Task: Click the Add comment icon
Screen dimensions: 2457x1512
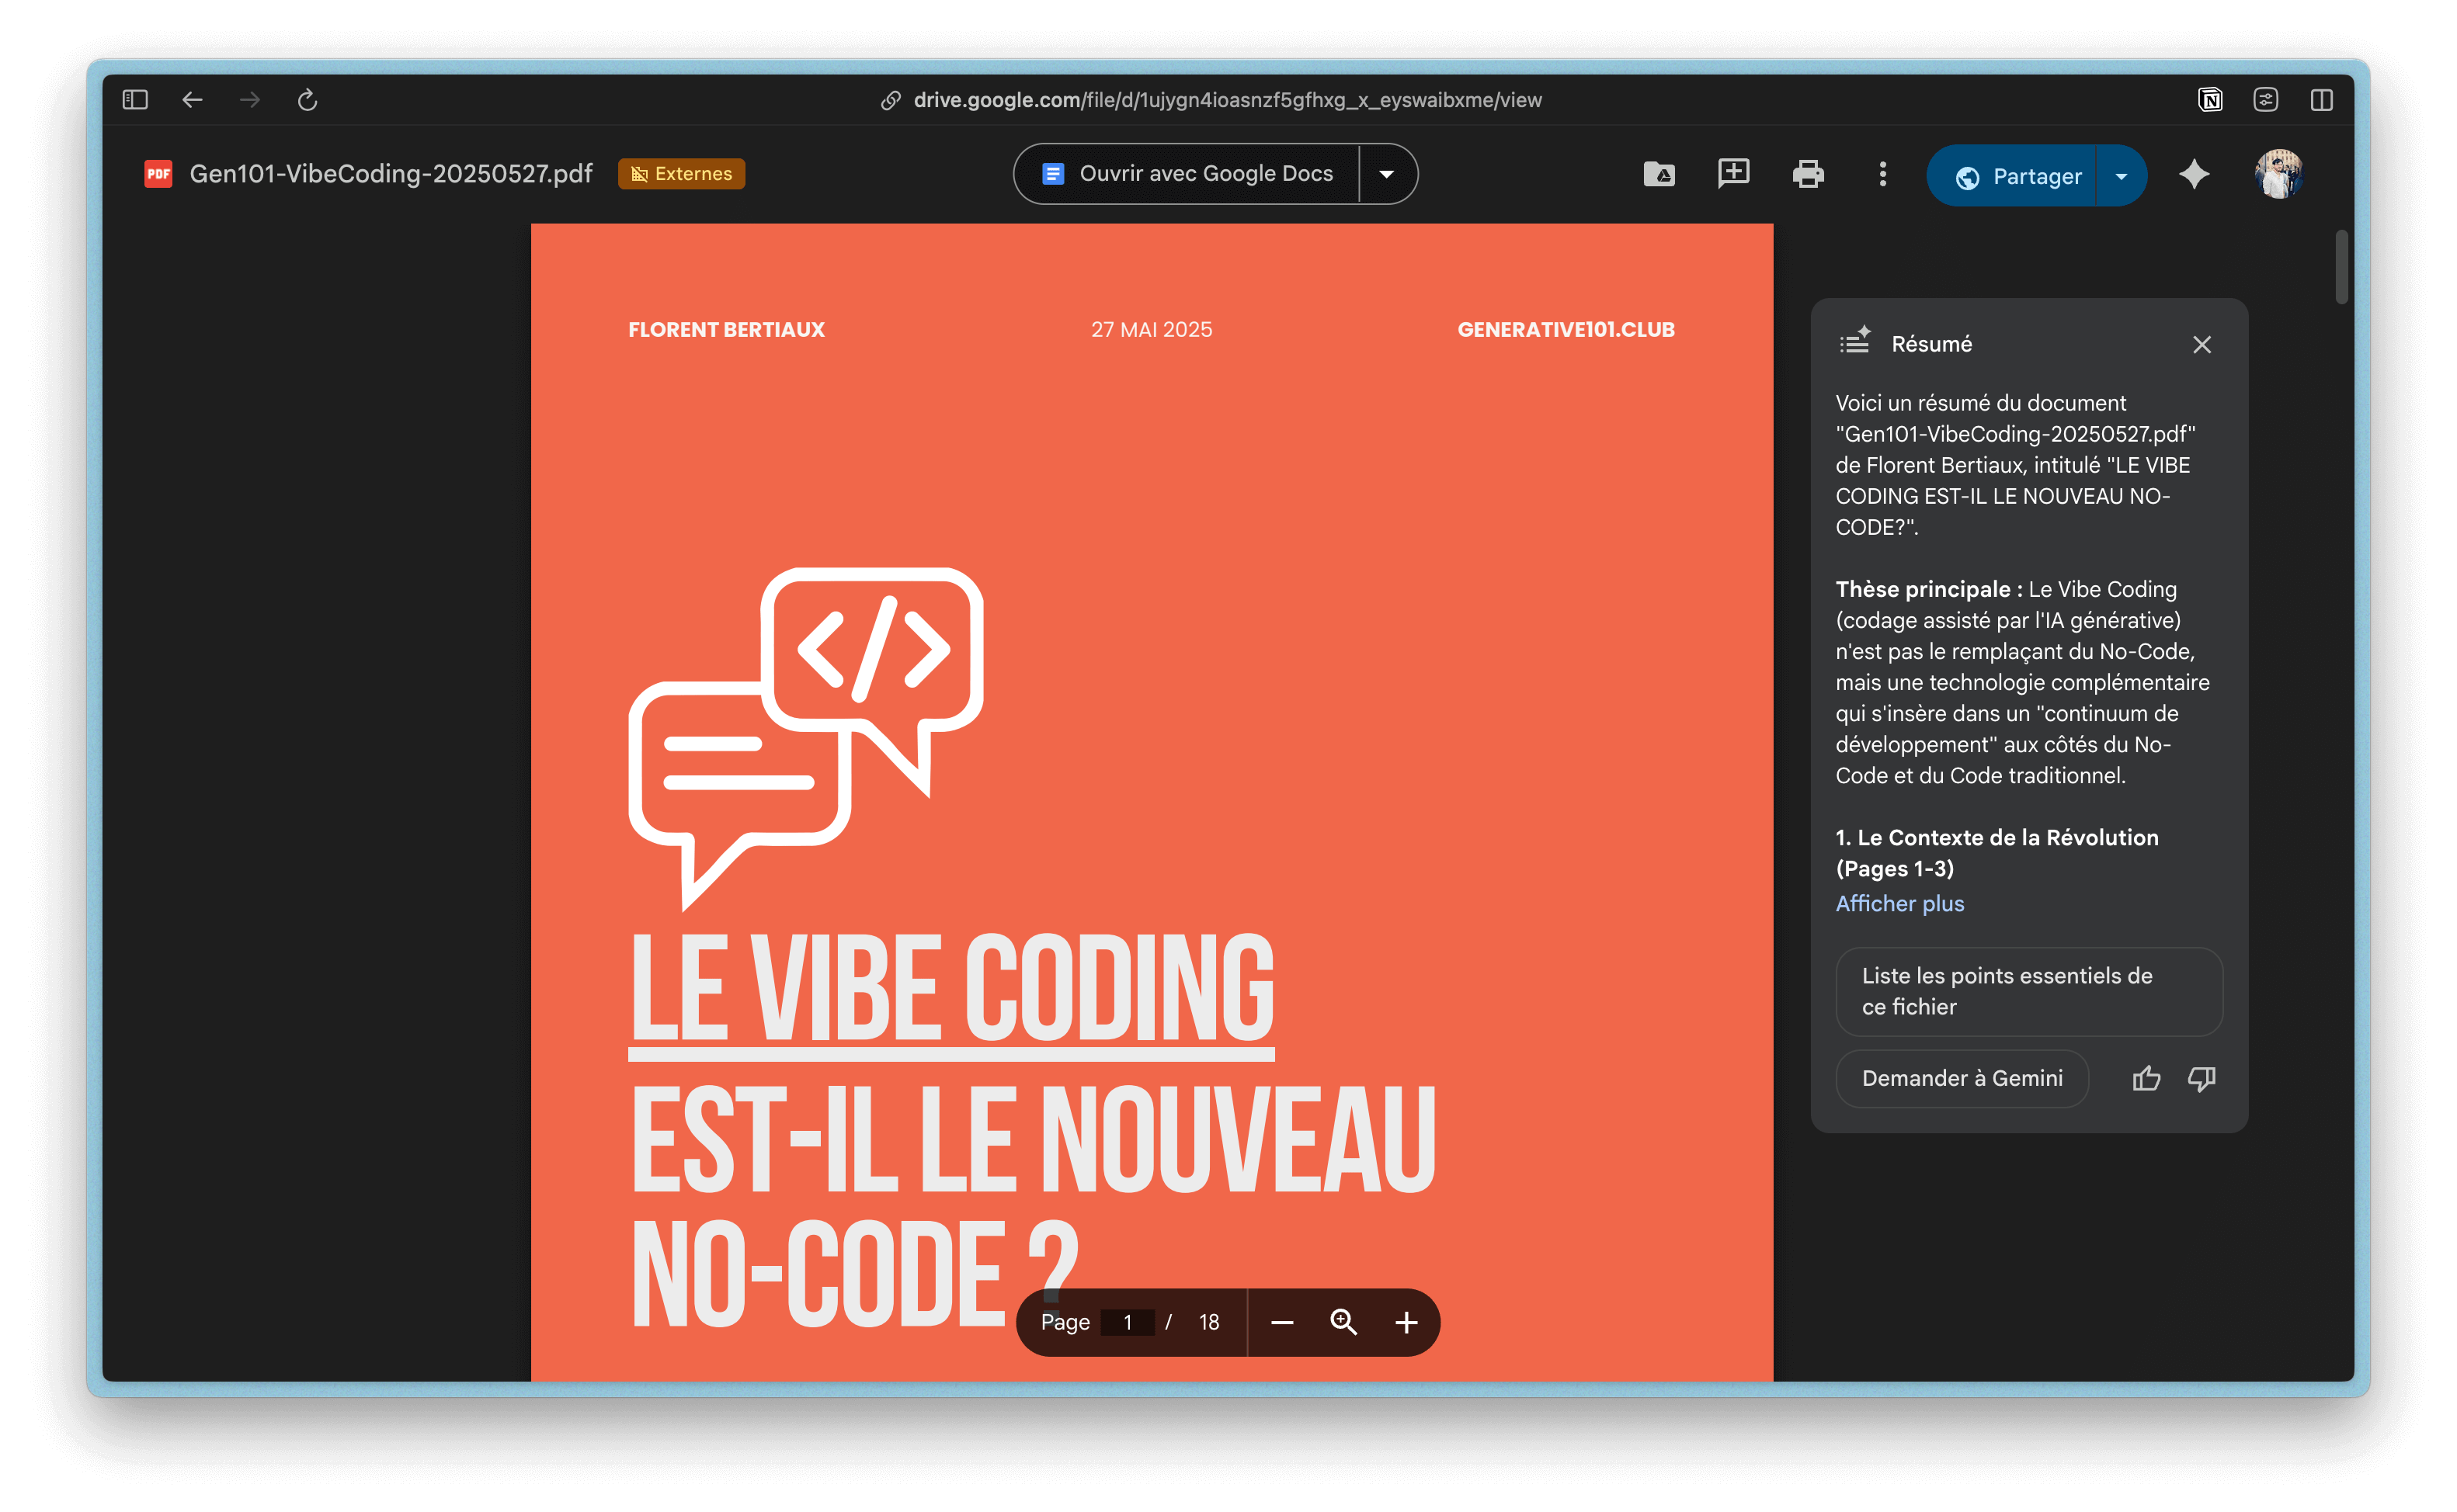Action: (1732, 174)
